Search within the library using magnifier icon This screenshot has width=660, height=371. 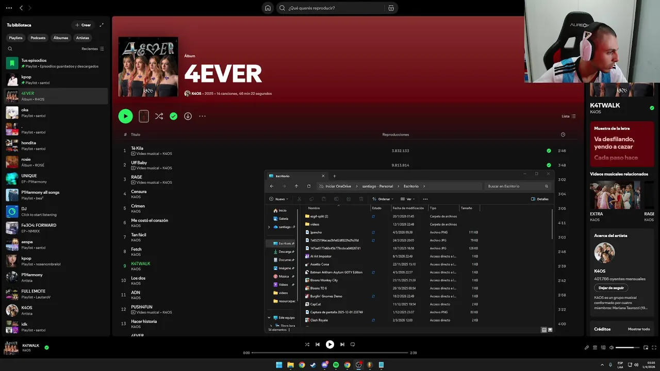(10, 49)
